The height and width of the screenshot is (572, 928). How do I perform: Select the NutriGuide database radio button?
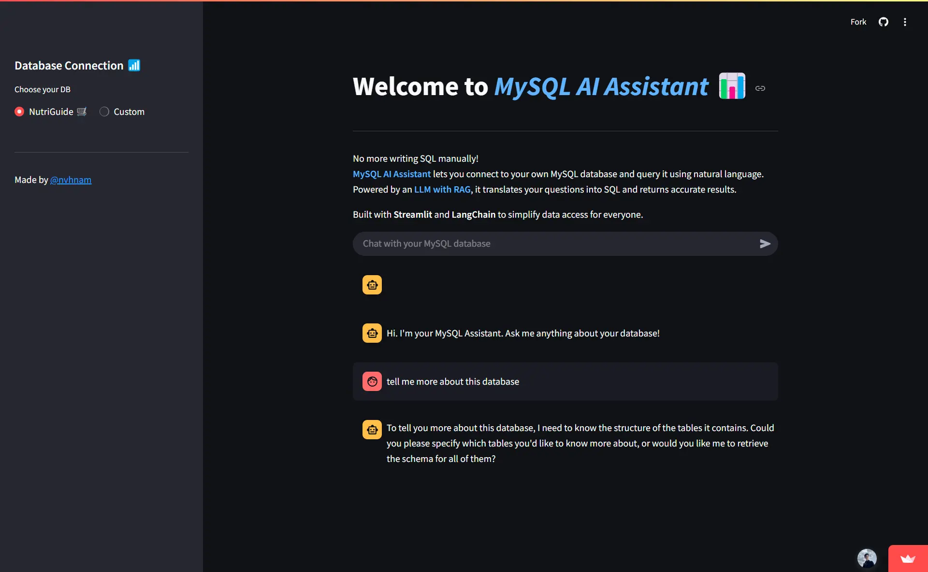click(19, 112)
